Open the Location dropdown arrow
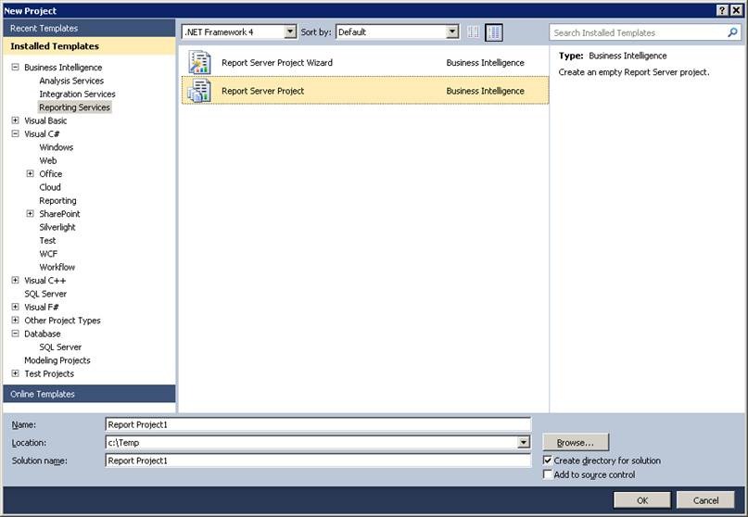The image size is (748, 517). [524, 443]
